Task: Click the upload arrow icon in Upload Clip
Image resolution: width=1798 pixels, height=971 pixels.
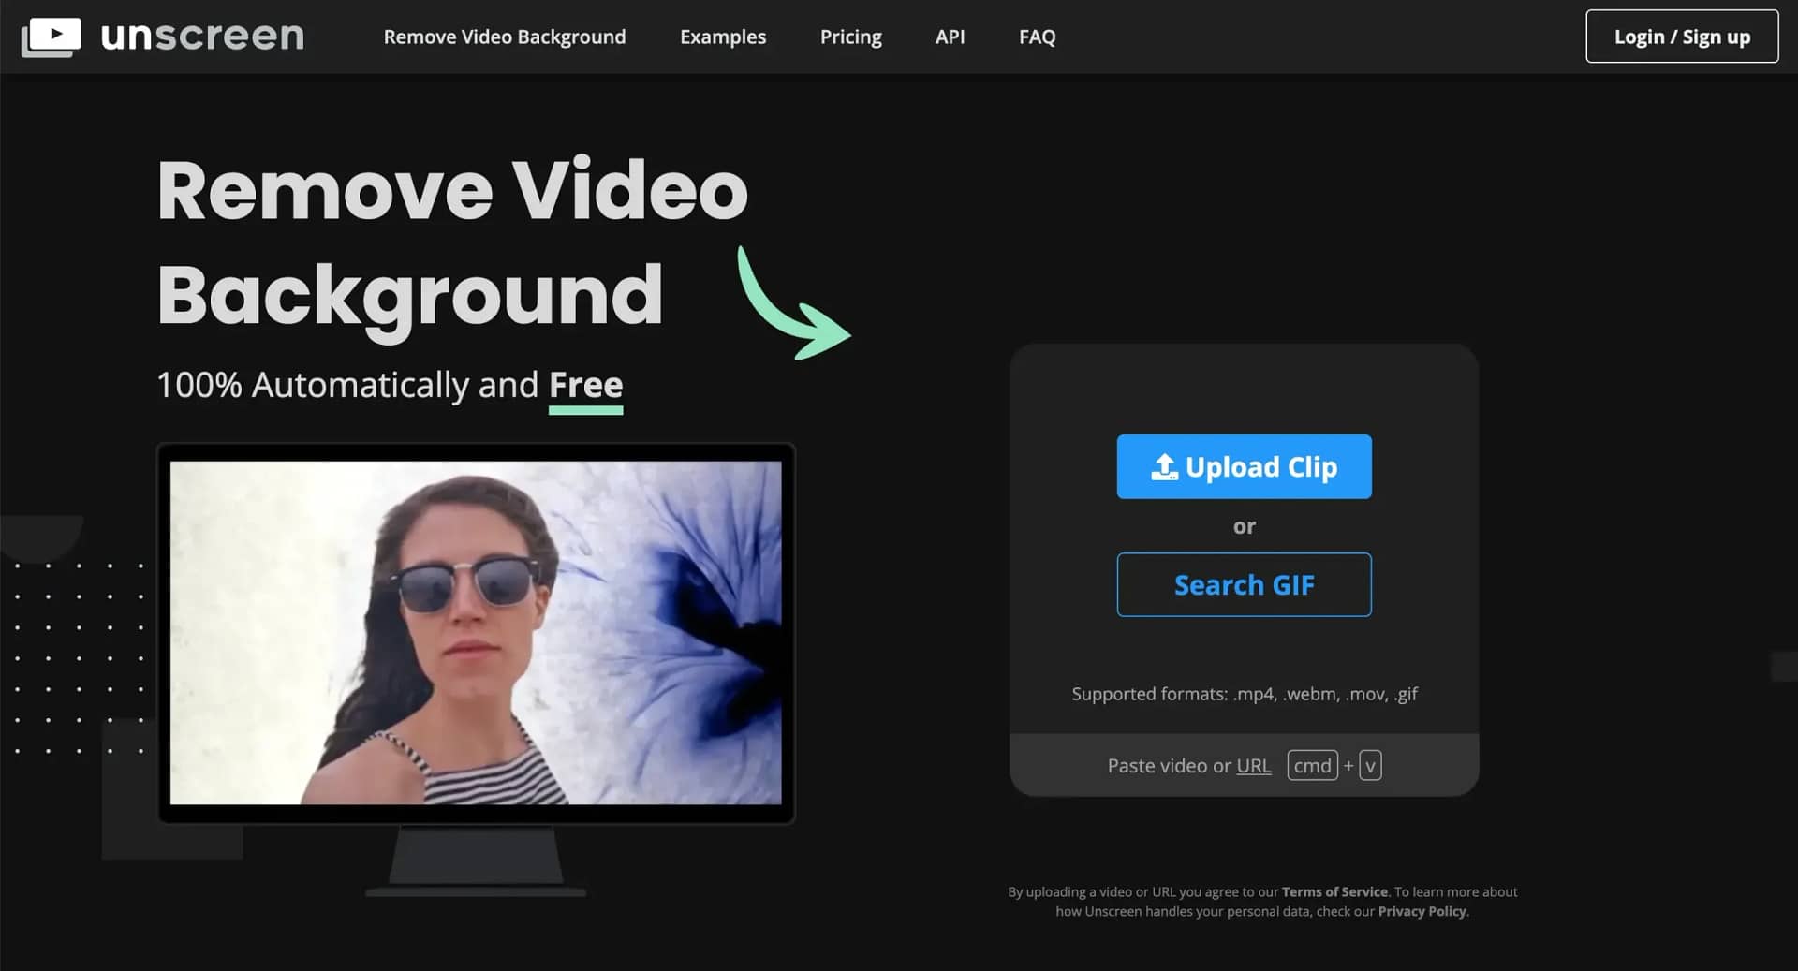Action: point(1164,466)
